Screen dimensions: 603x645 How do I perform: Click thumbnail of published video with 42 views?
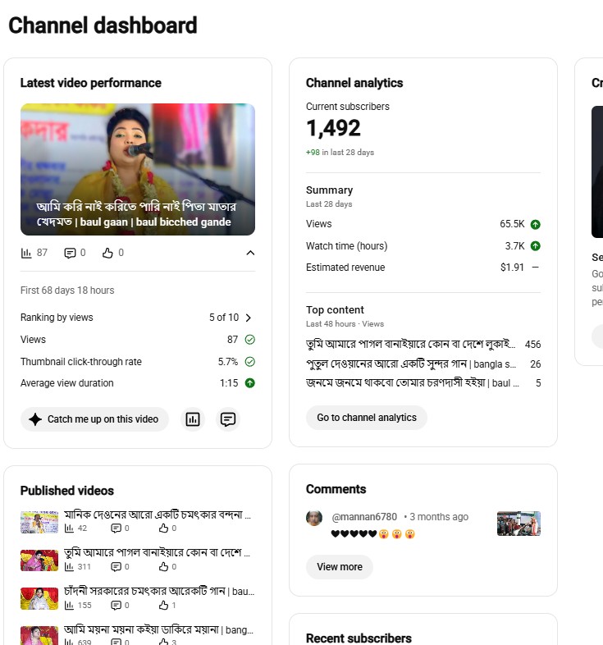pos(39,522)
